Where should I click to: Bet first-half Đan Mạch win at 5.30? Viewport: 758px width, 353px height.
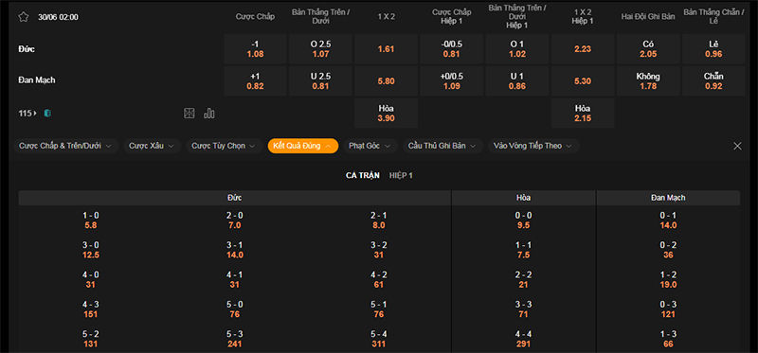tap(583, 81)
